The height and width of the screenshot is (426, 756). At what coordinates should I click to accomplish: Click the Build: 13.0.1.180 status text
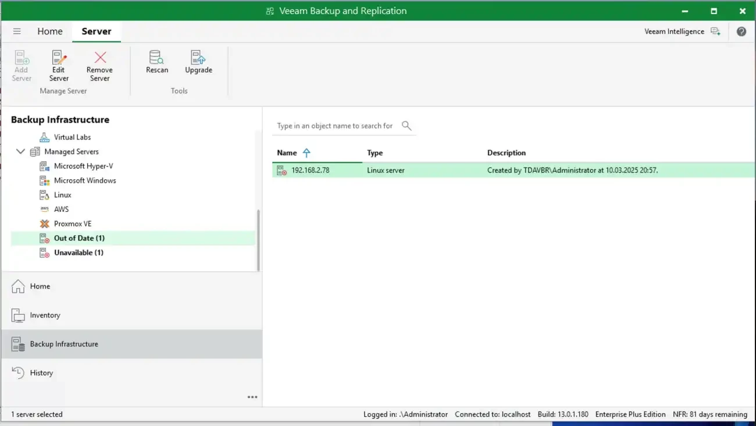coord(563,414)
